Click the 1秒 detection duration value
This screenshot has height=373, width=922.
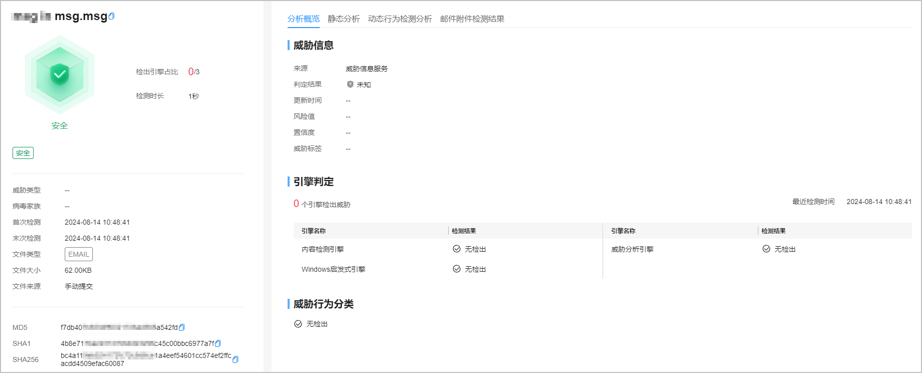click(x=194, y=96)
